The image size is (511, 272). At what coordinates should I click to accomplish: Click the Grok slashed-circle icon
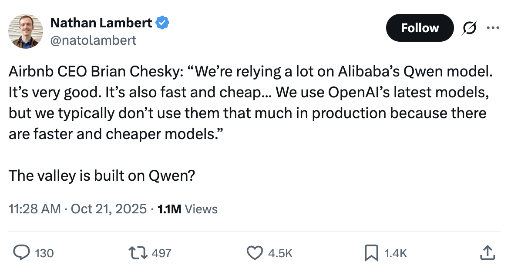[x=471, y=28]
